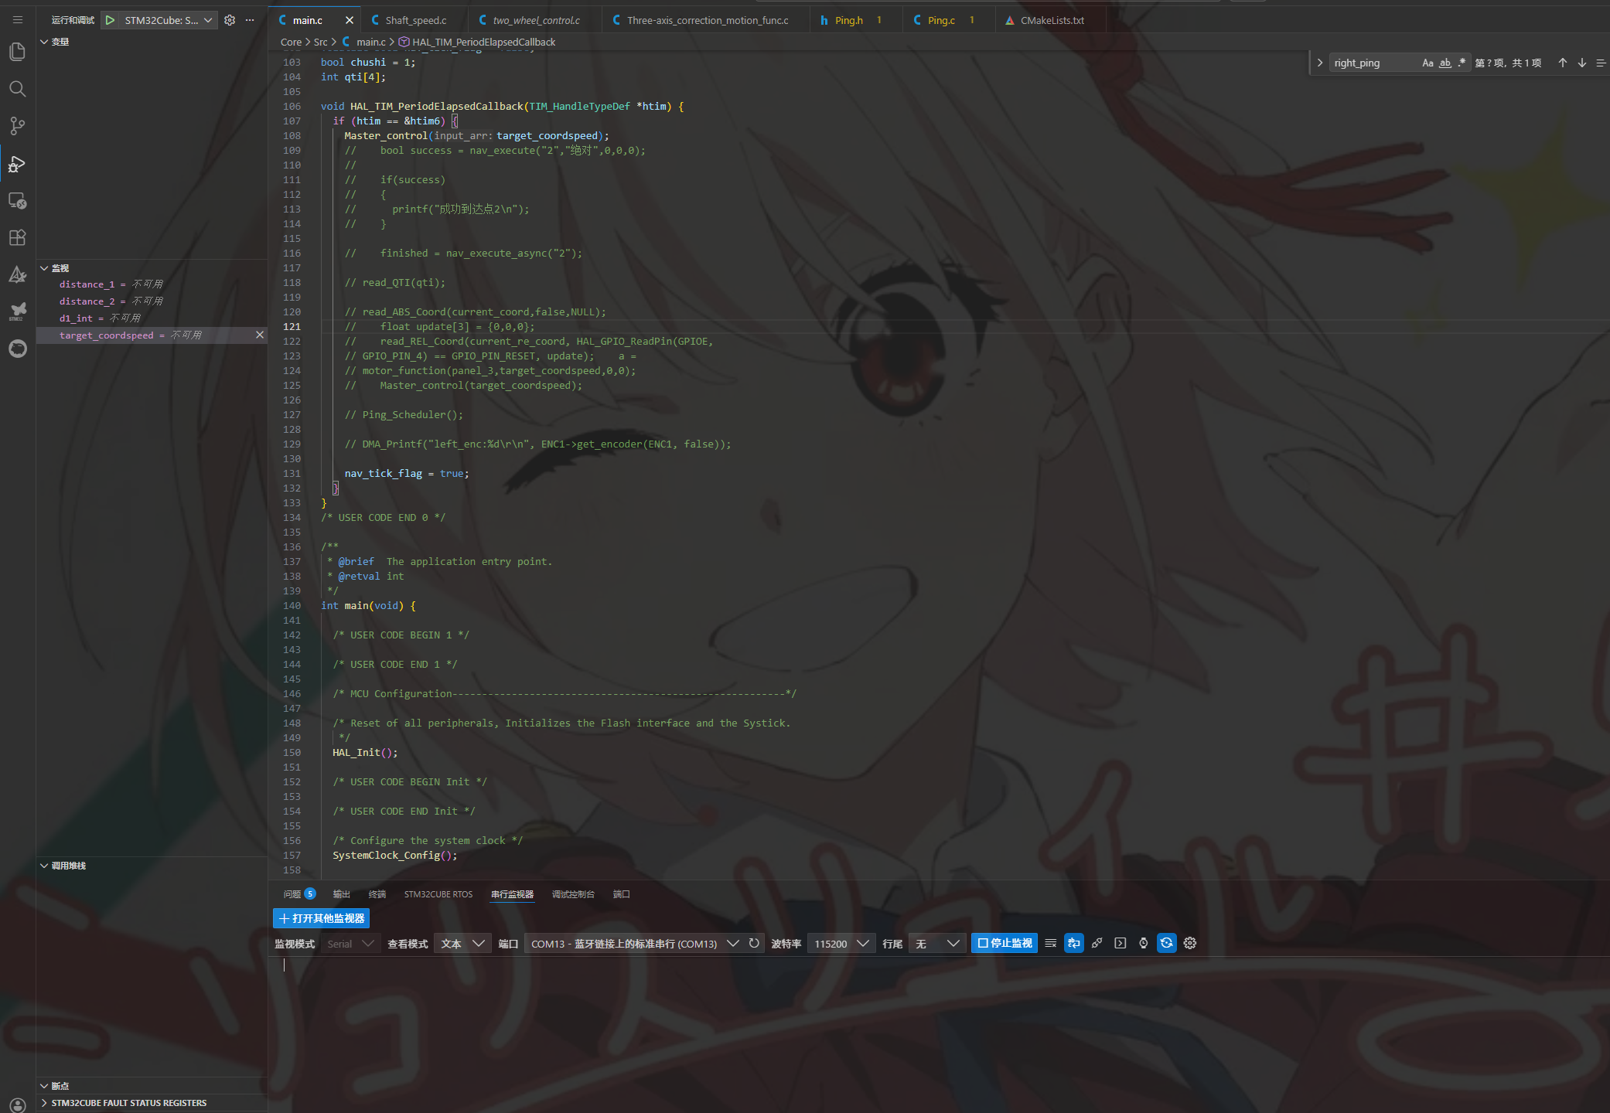
Task: Open the Explorer view in activity bar
Action: pos(17,52)
